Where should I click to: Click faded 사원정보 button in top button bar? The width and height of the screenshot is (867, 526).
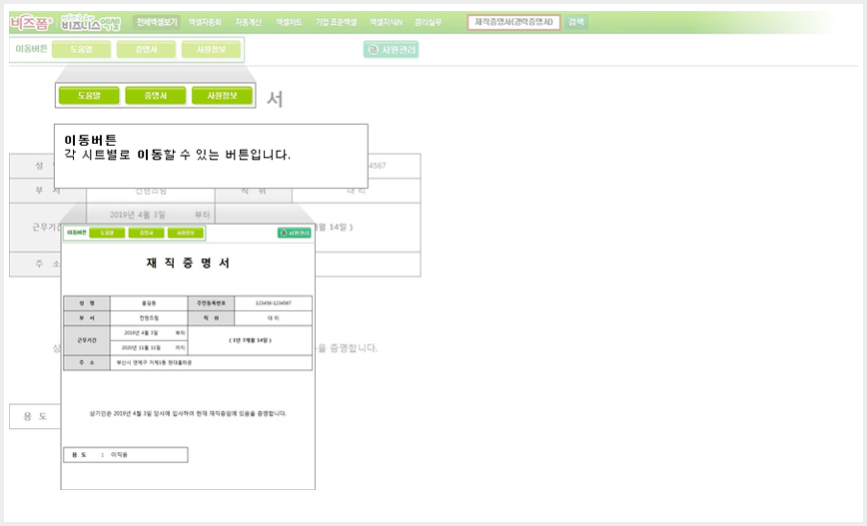211,50
